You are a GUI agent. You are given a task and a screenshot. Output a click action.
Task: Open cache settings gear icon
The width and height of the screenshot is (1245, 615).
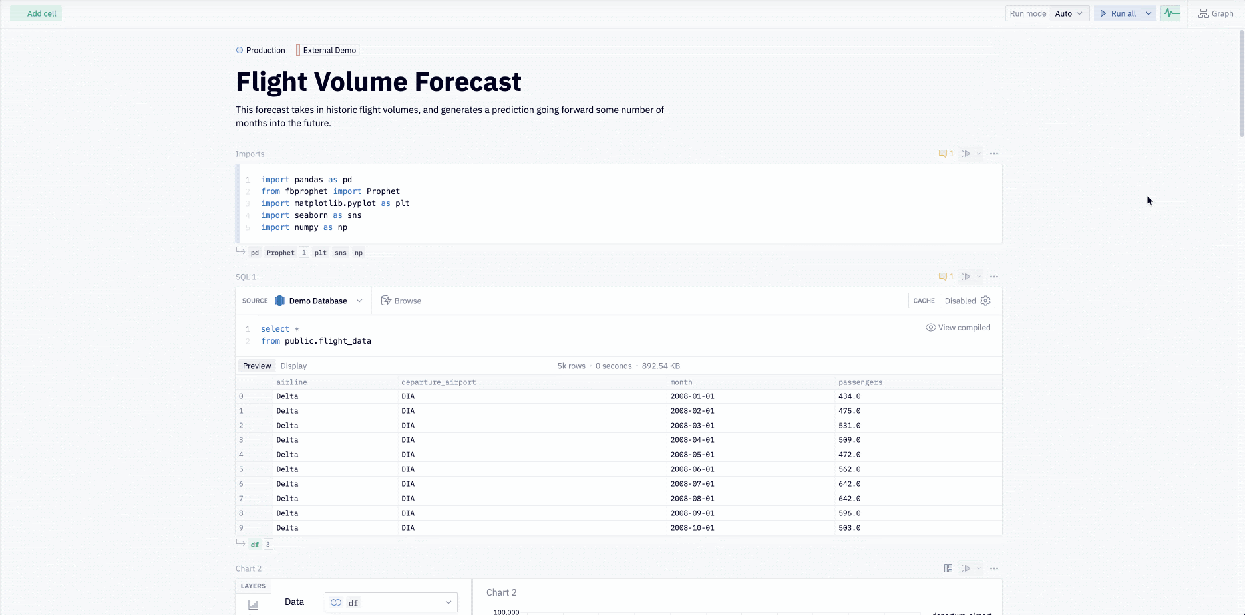pyautogui.click(x=985, y=301)
